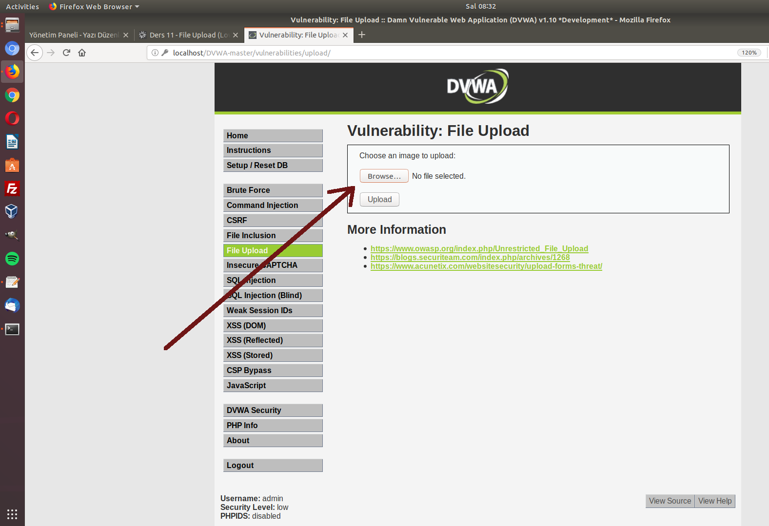Viewport: 769px width, 526px height.
Task: Open the Home menu item
Action: [273, 136]
